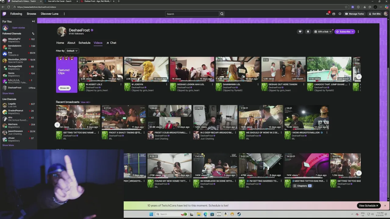
Task: Click the Twitch search input field
Action: pyautogui.click(x=192, y=14)
